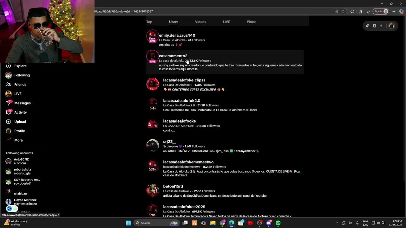Open casamomento2 profile link
This screenshot has width=406, height=228.
tap(173, 56)
